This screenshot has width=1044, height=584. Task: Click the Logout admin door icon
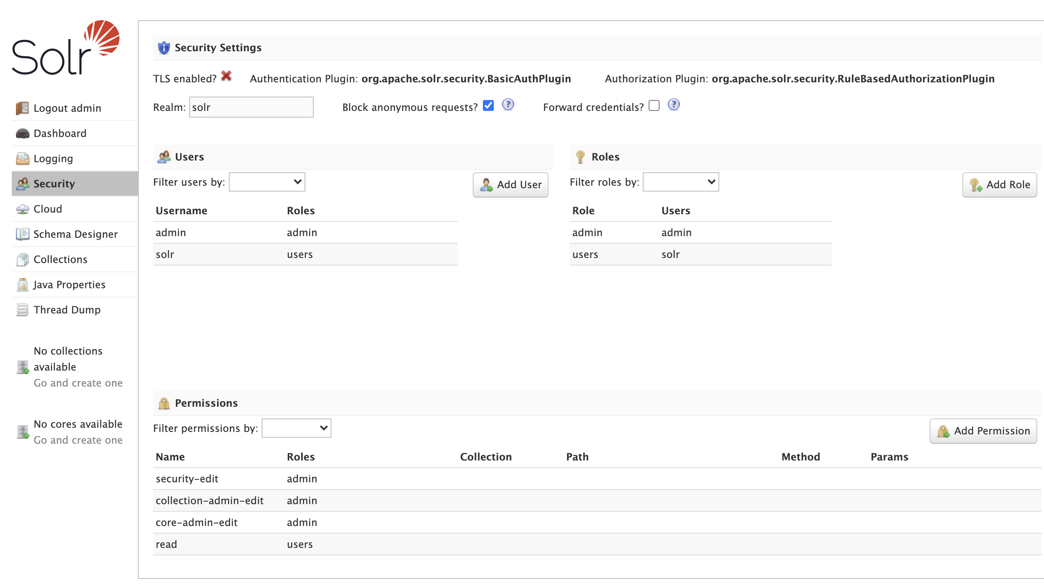tap(22, 108)
